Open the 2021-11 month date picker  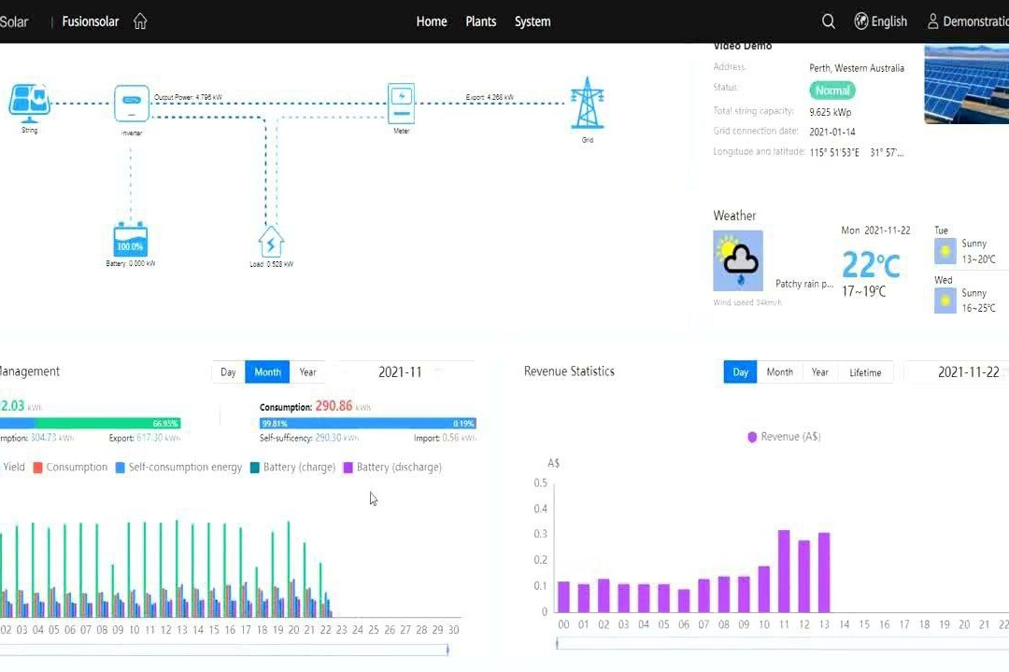[x=400, y=372]
